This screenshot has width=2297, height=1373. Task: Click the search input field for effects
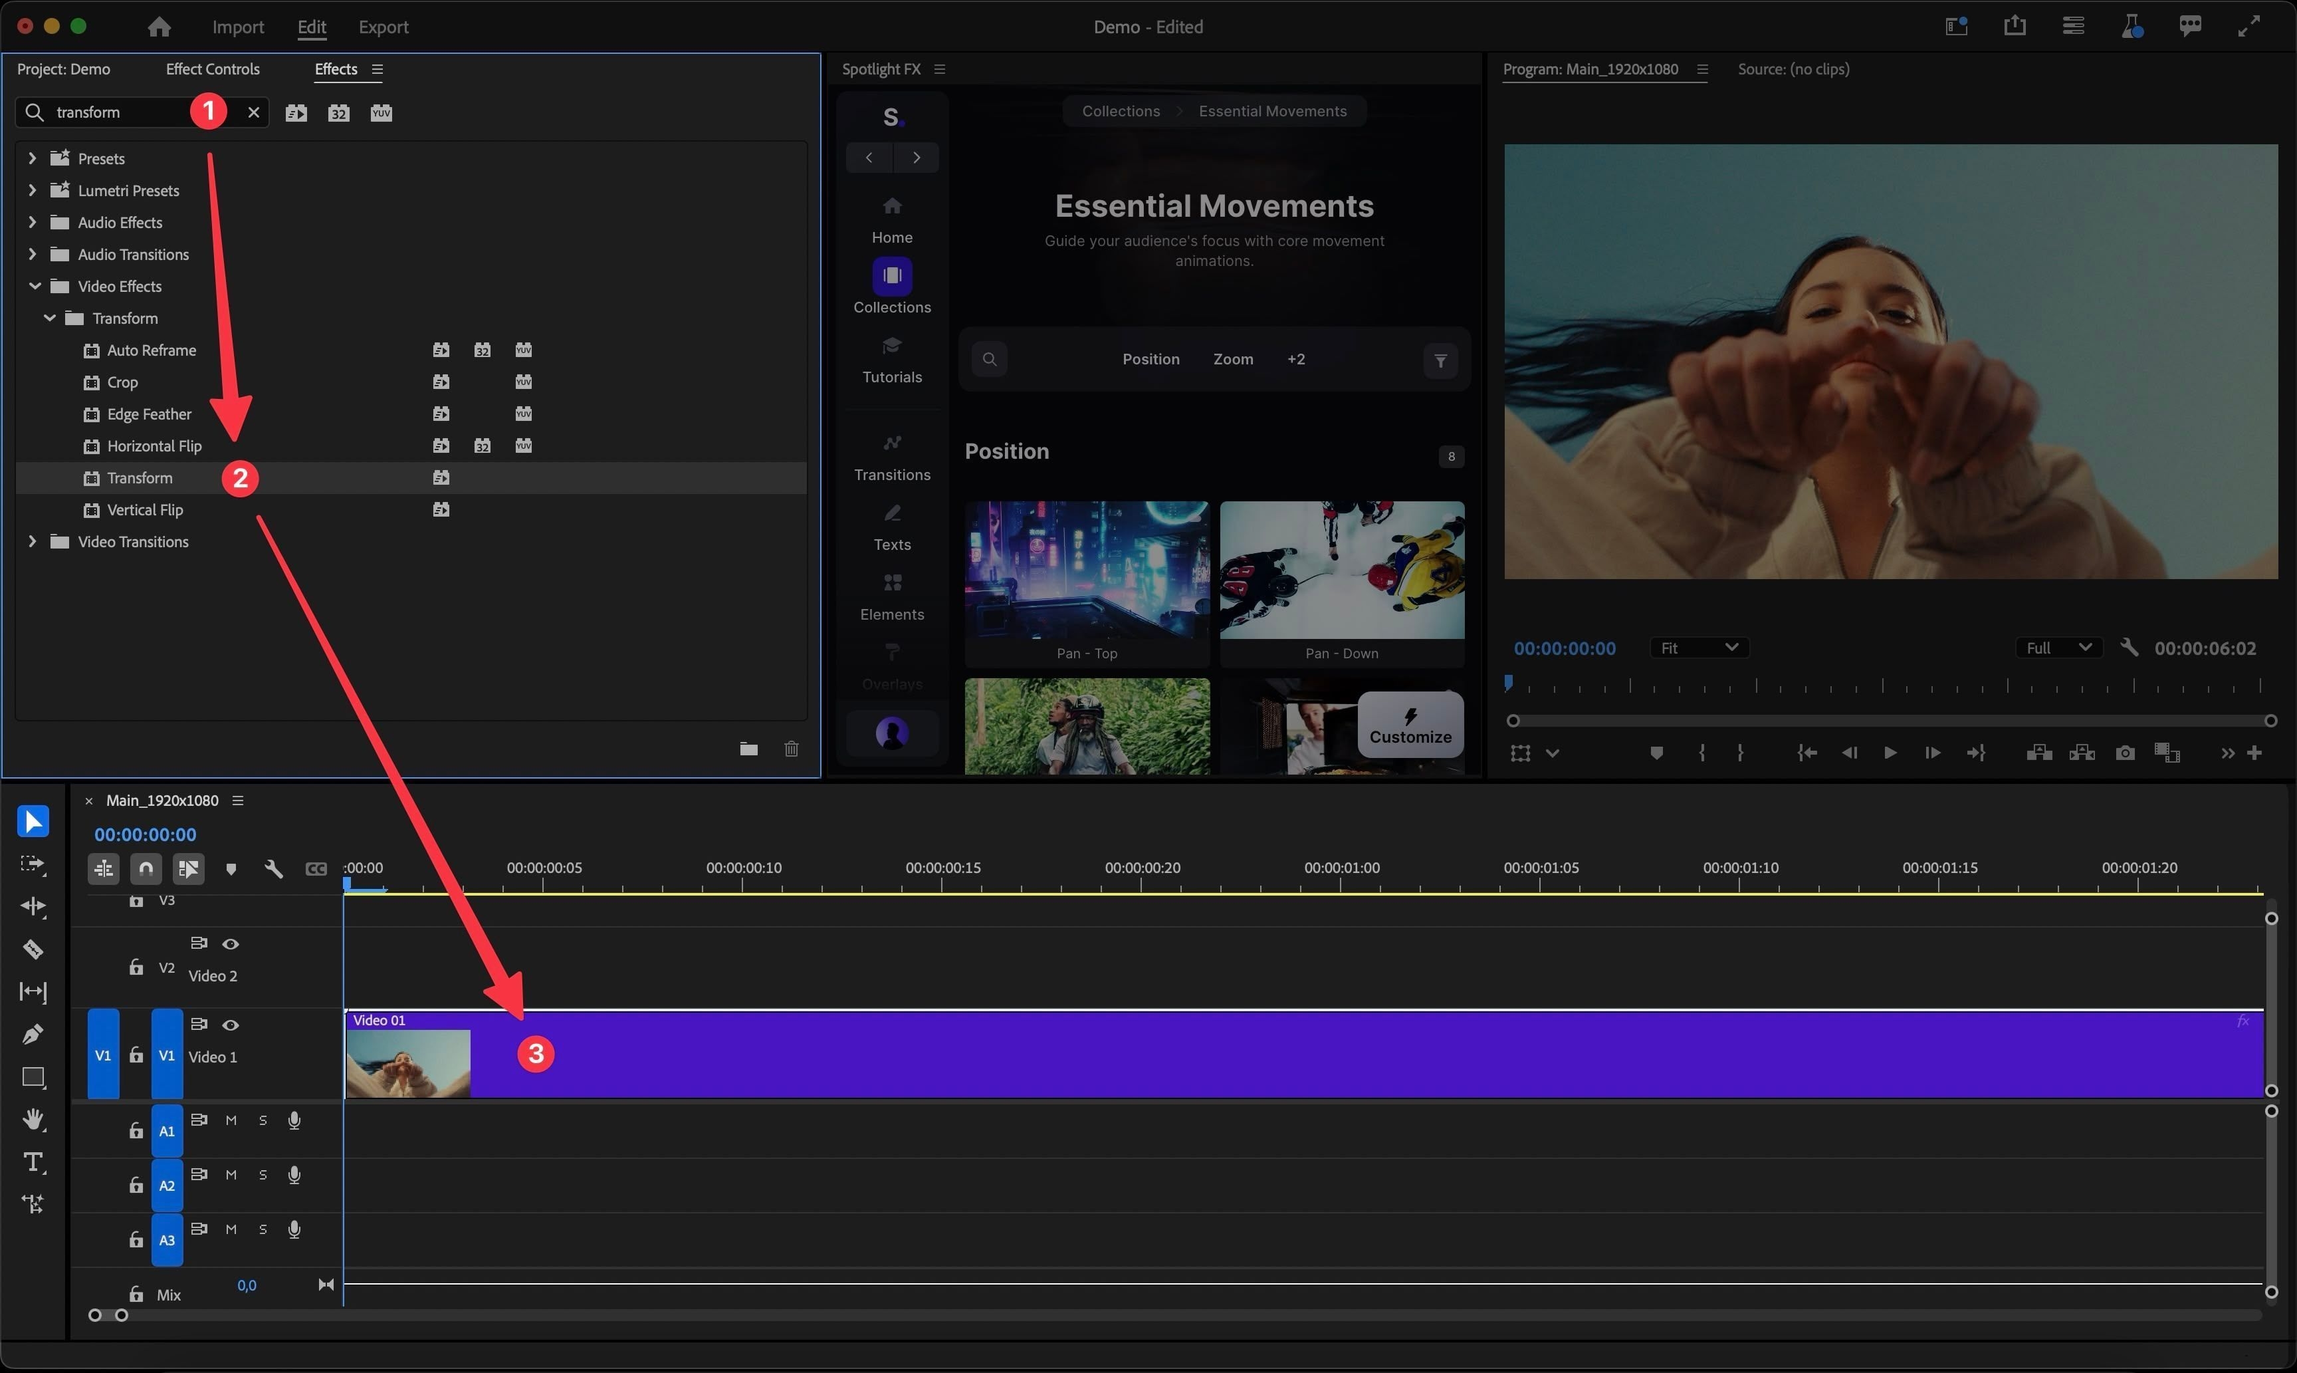122,111
